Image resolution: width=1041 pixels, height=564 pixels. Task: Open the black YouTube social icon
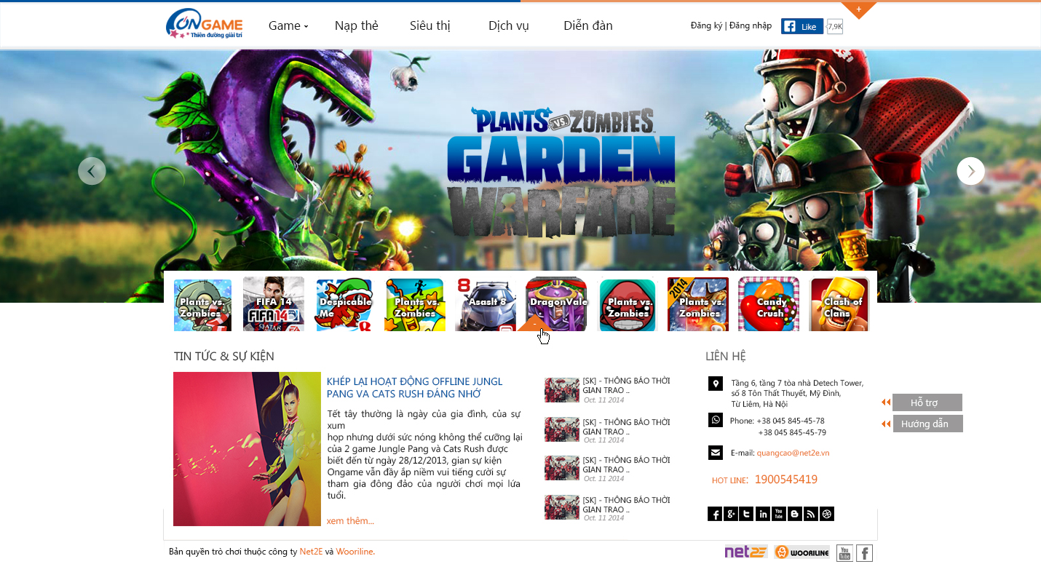tap(779, 514)
